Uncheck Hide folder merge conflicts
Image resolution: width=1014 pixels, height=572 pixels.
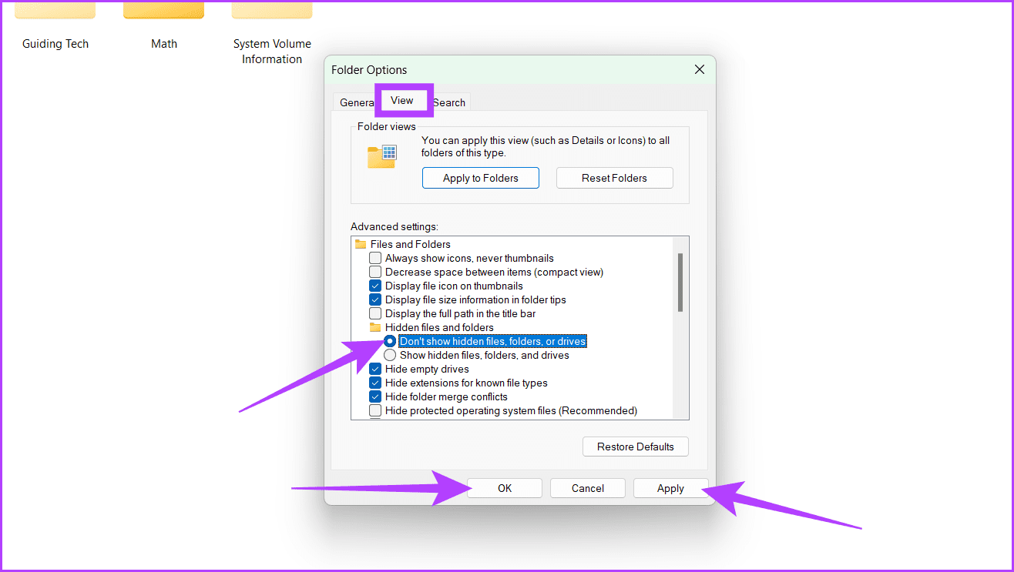pyautogui.click(x=375, y=397)
